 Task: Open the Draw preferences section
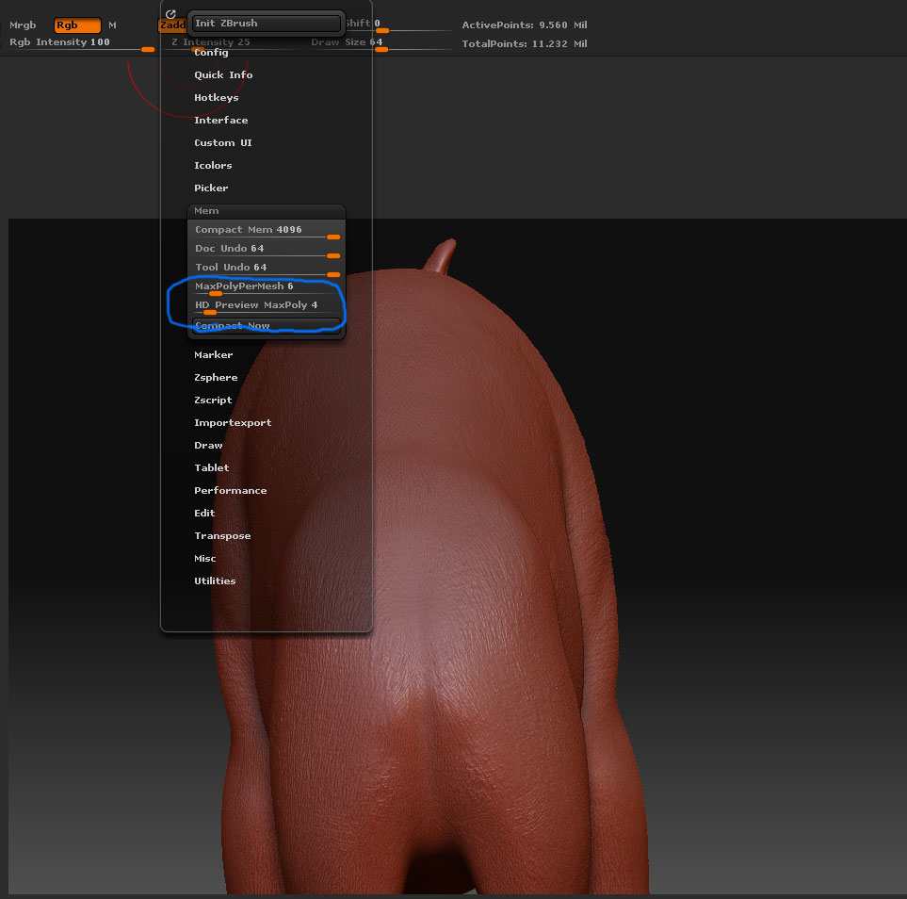(x=208, y=445)
